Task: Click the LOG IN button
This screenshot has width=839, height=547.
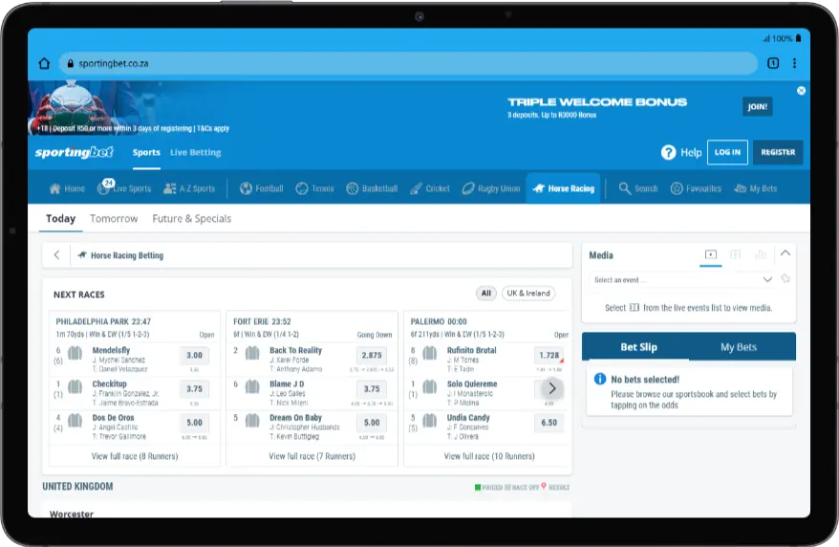Action: [x=727, y=152]
